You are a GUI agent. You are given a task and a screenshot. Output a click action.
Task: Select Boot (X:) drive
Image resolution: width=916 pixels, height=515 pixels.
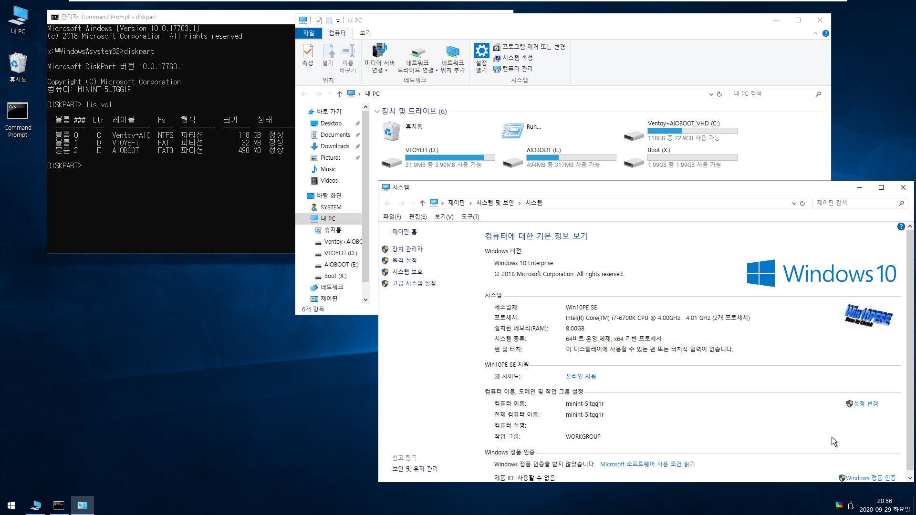pos(681,157)
